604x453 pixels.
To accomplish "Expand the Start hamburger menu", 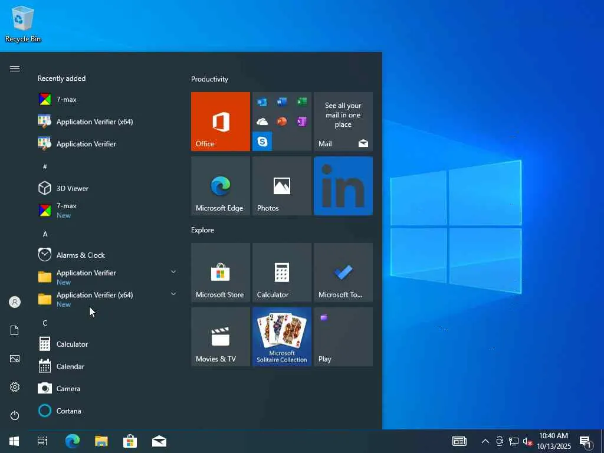I will point(15,69).
